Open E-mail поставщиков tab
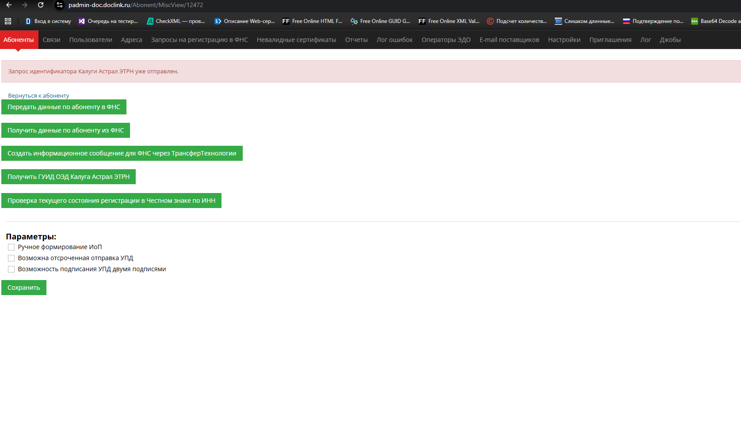Image resolution: width=741 pixels, height=432 pixels. pyautogui.click(x=509, y=40)
